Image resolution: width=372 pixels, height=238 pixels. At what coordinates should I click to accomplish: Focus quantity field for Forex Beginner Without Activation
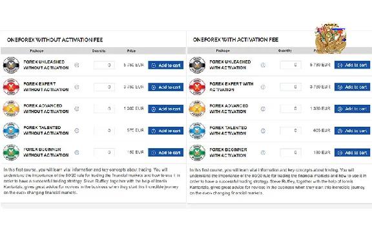pyautogui.click(x=105, y=153)
